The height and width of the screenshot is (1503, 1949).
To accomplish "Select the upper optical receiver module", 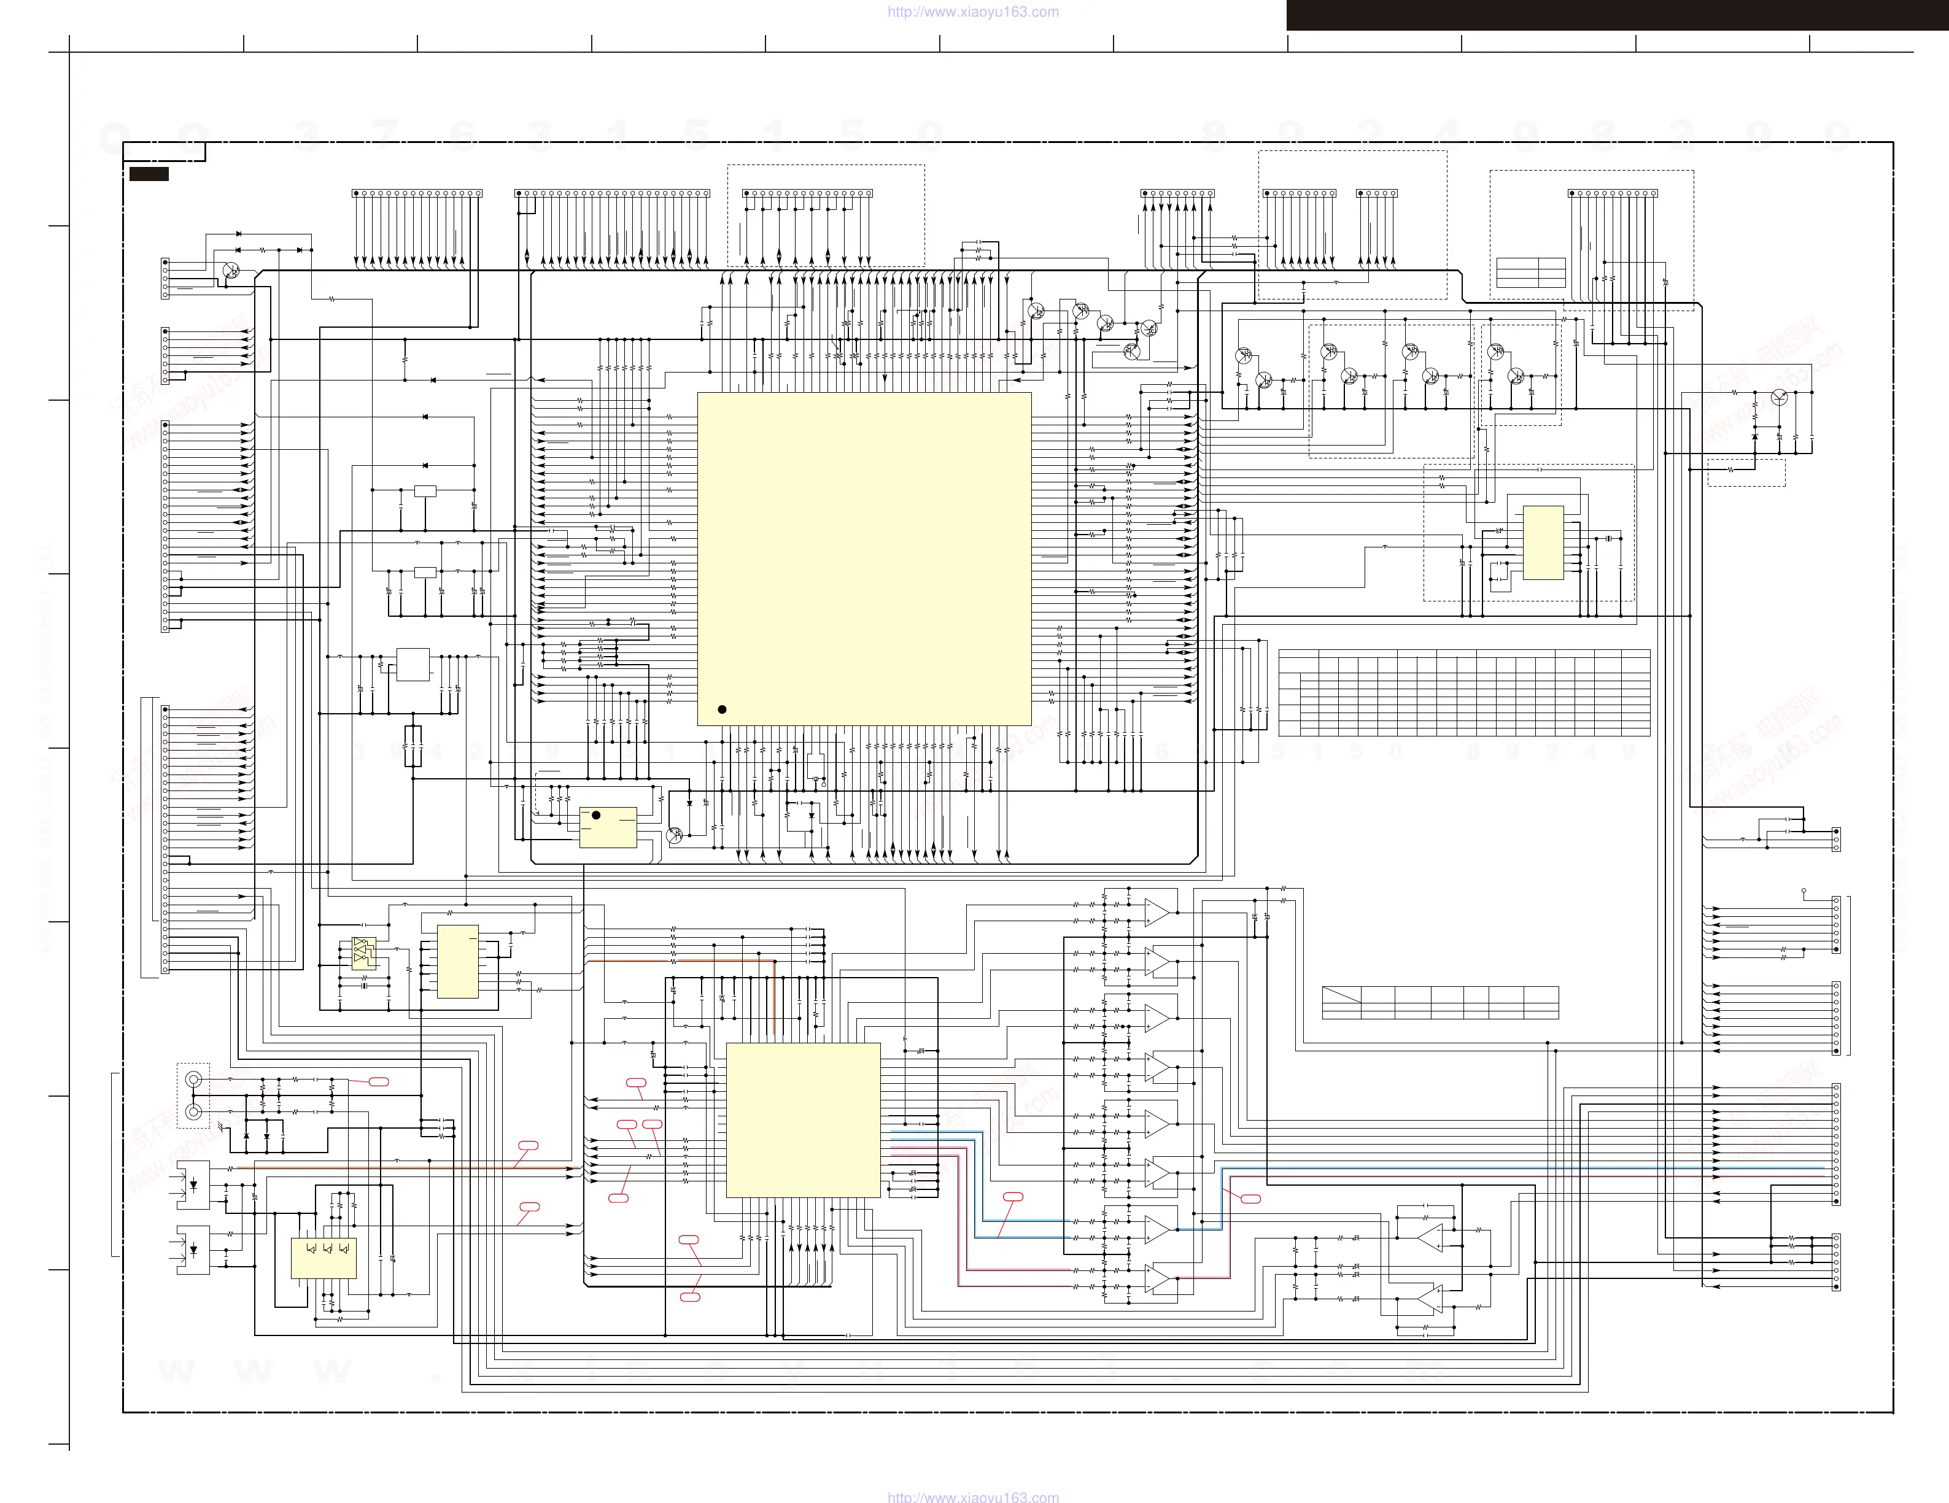I will coord(193,1184).
